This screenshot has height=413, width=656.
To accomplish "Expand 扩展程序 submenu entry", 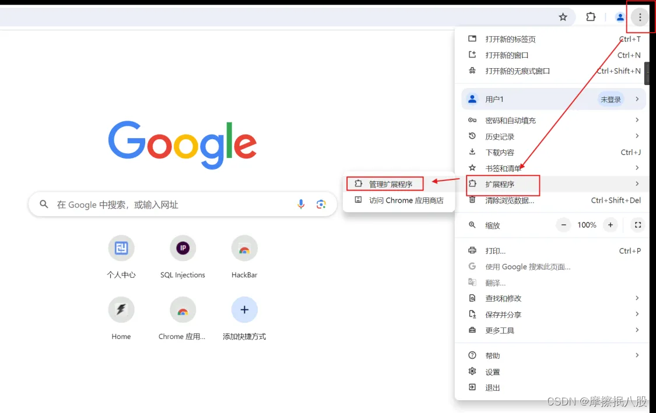I will click(553, 184).
